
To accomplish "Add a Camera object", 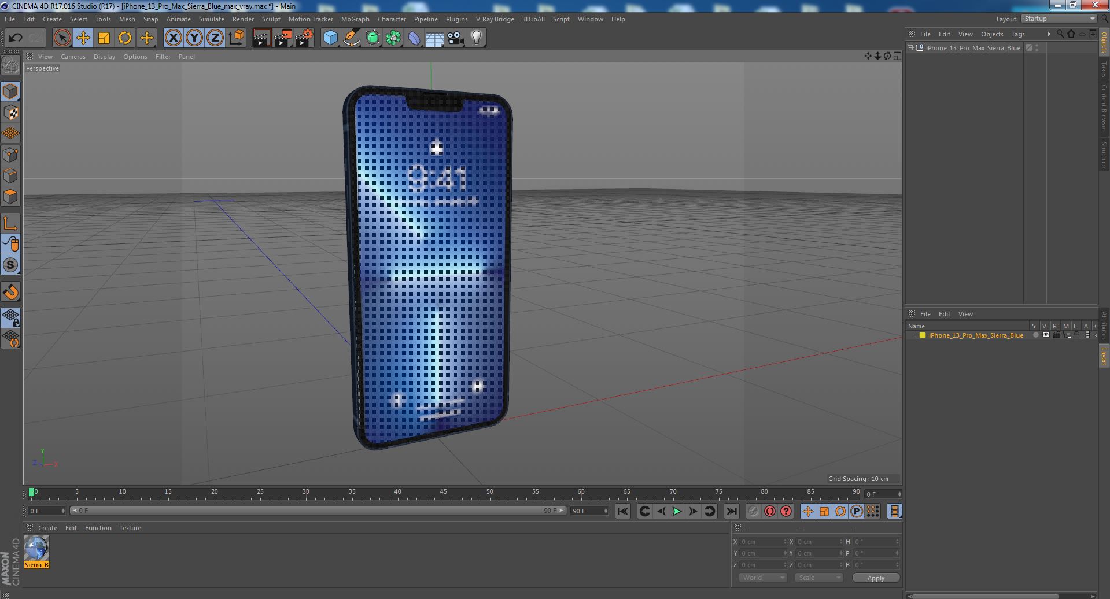I will pyautogui.click(x=455, y=38).
